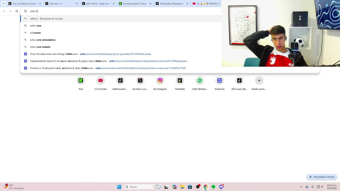Click the taskbar Buscar search box
The width and height of the screenshot is (340, 191).
click(143, 187)
